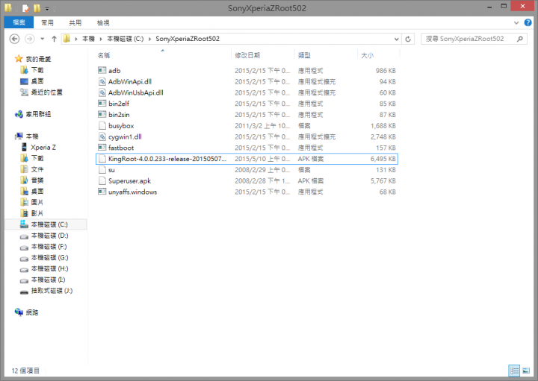Click 本機 in the address breadcrumb
This screenshot has width=538, height=381.
(x=88, y=39)
